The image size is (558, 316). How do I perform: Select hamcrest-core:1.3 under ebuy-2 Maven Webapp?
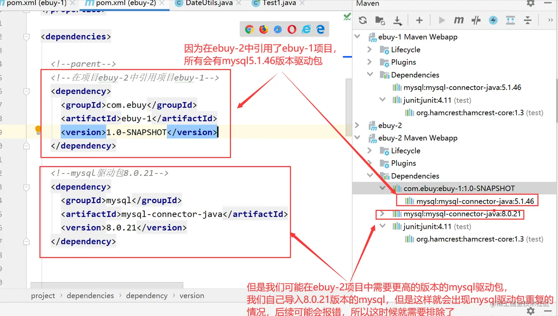pos(474,239)
